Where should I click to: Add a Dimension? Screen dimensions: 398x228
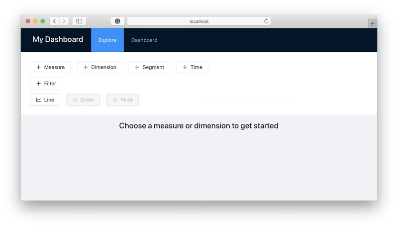pos(100,67)
